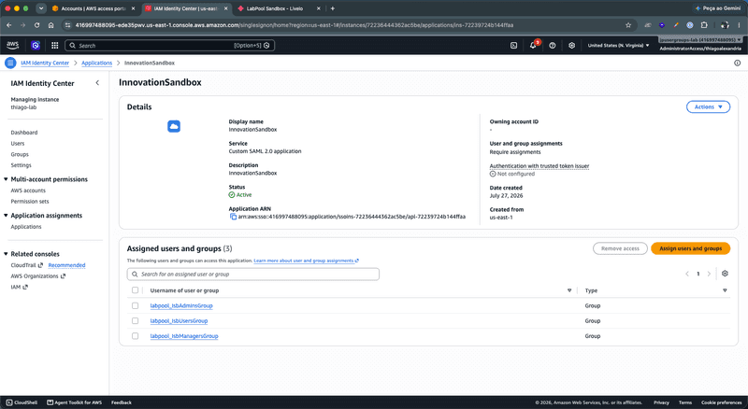The width and height of the screenshot is (748, 409).
Task: Toggle the side navigation hamburger icon
Action: [x=10, y=63]
